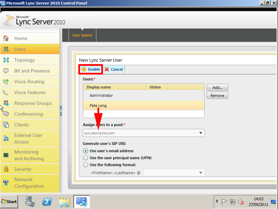278x209 pixels.
Task: Switch to the User Search tab
Action: click(x=82, y=35)
